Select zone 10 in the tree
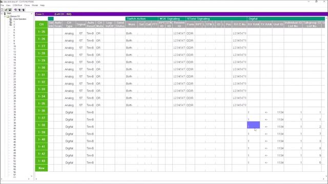The height and width of the screenshot is (184, 328). coord(14,47)
